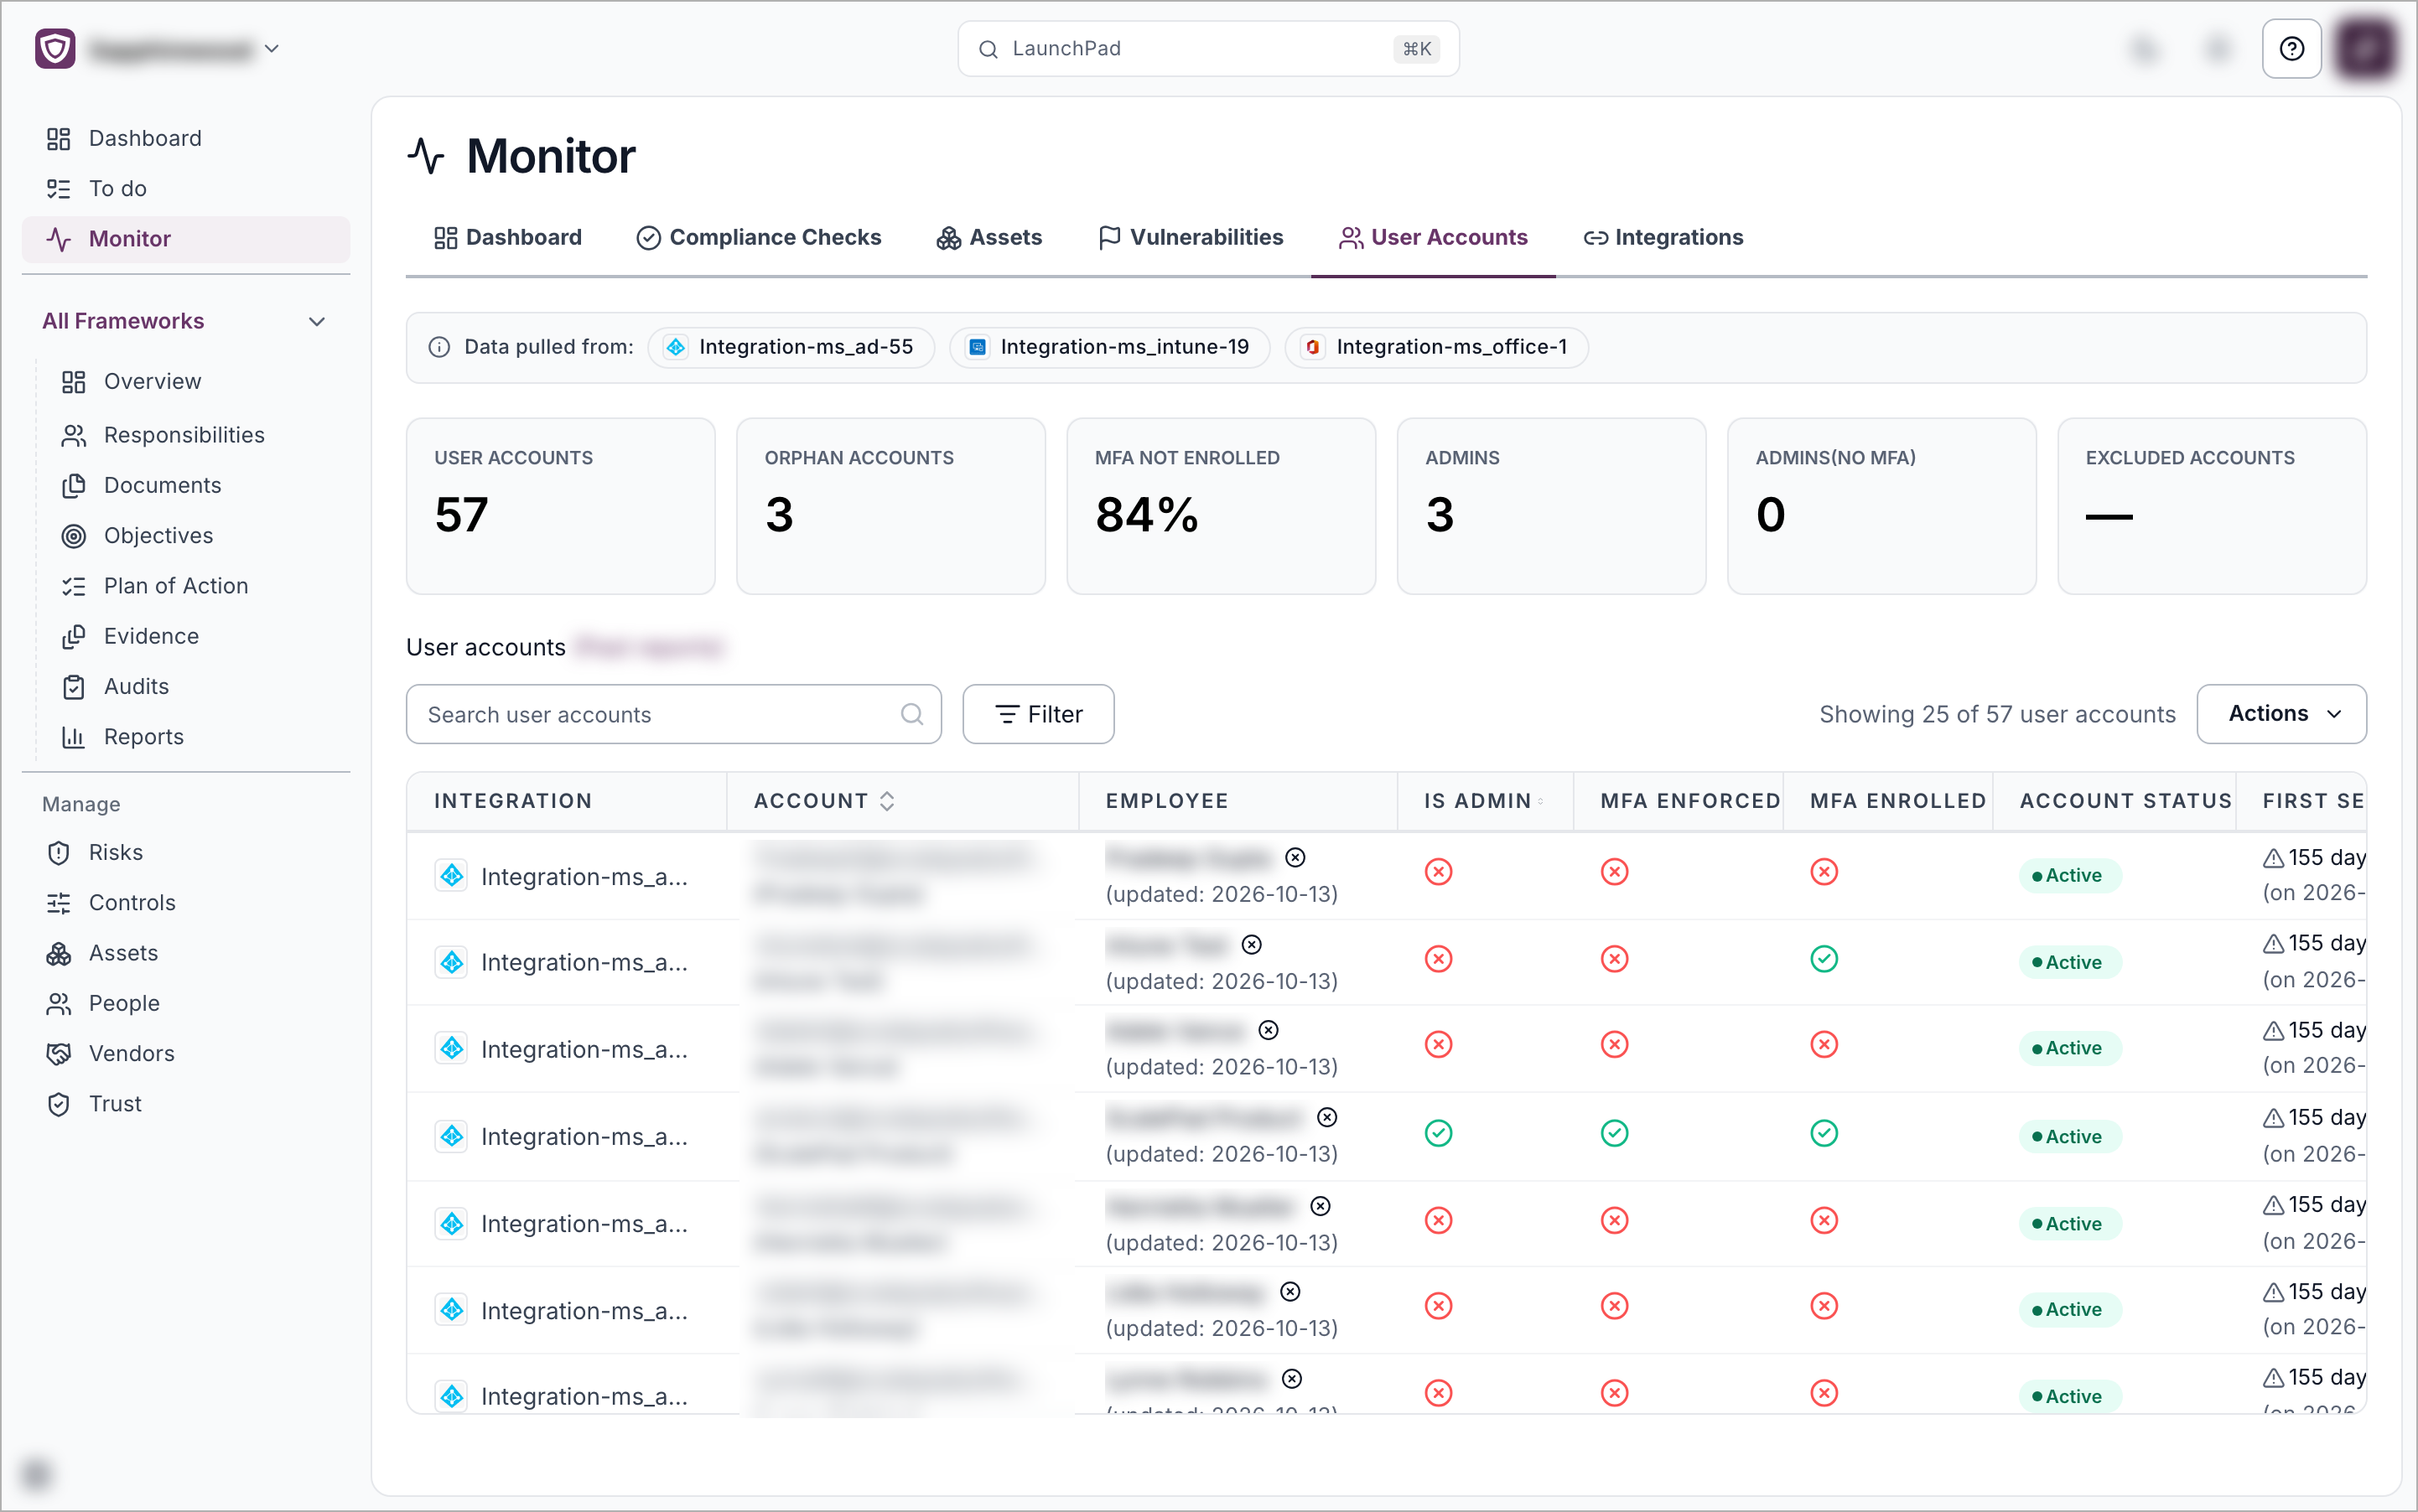Click the Orphan Accounts stat card
This screenshot has width=2418, height=1512.
(x=890, y=506)
